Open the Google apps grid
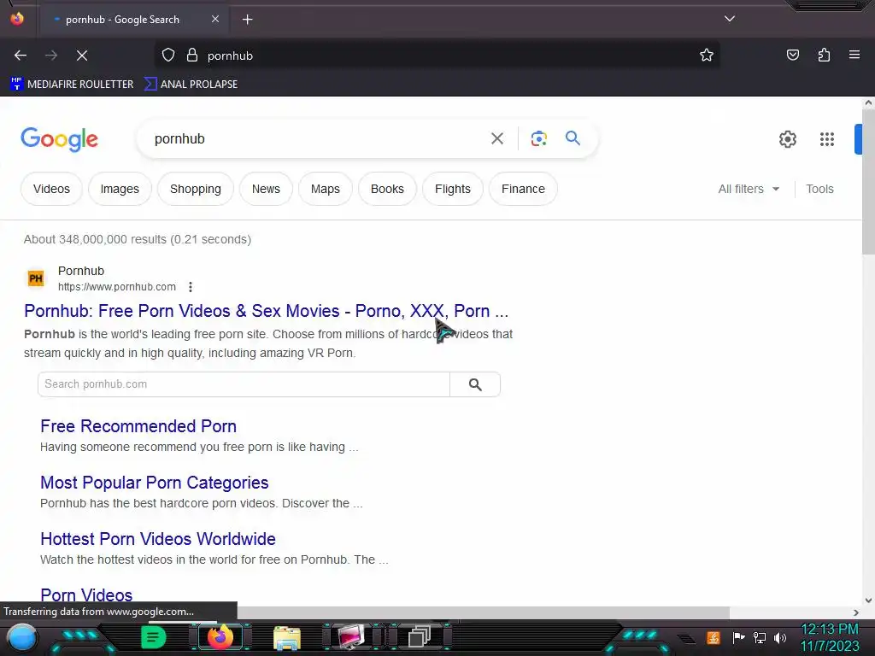 (x=827, y=139)
